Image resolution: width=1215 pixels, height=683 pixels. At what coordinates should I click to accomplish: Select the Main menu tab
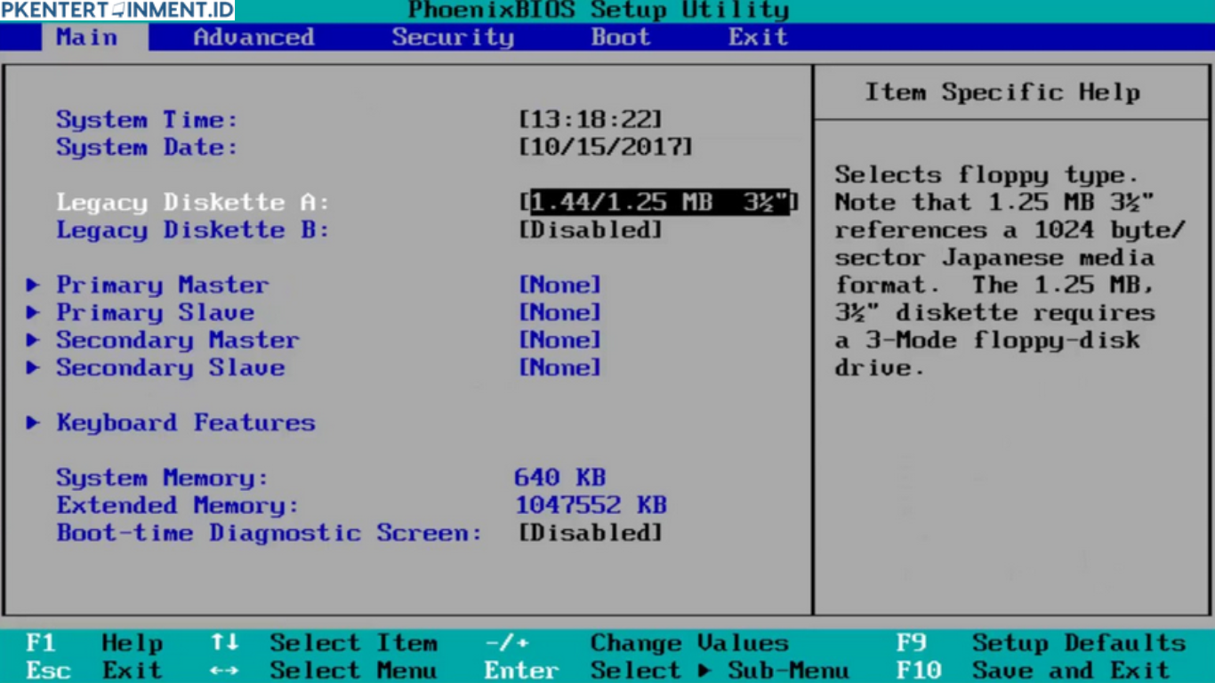[87, 37]
